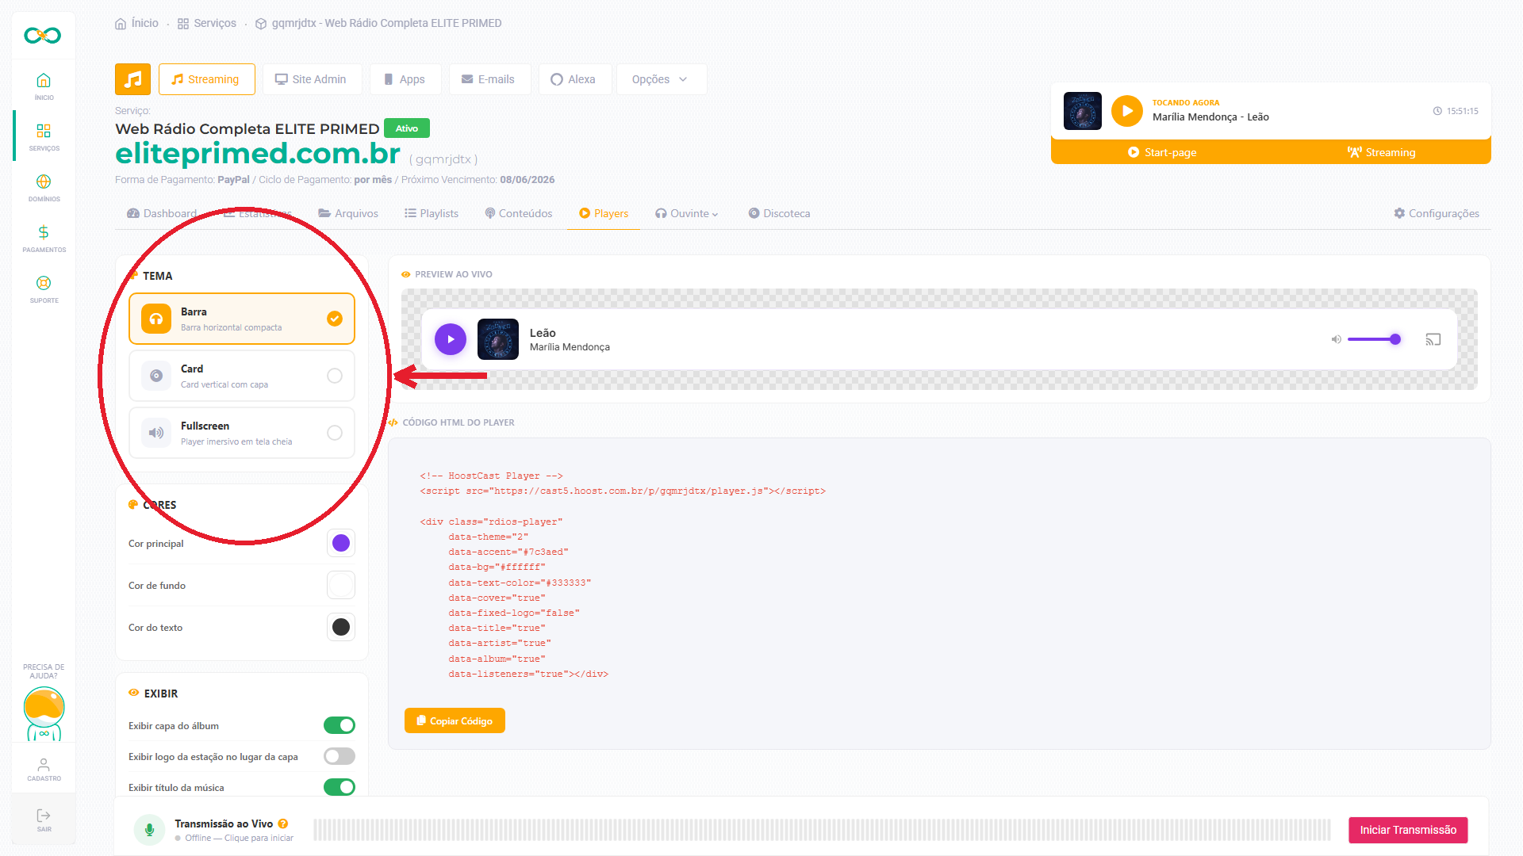Click the live transmission audio level bar
1523x856 pixels.
coord(822,830)
